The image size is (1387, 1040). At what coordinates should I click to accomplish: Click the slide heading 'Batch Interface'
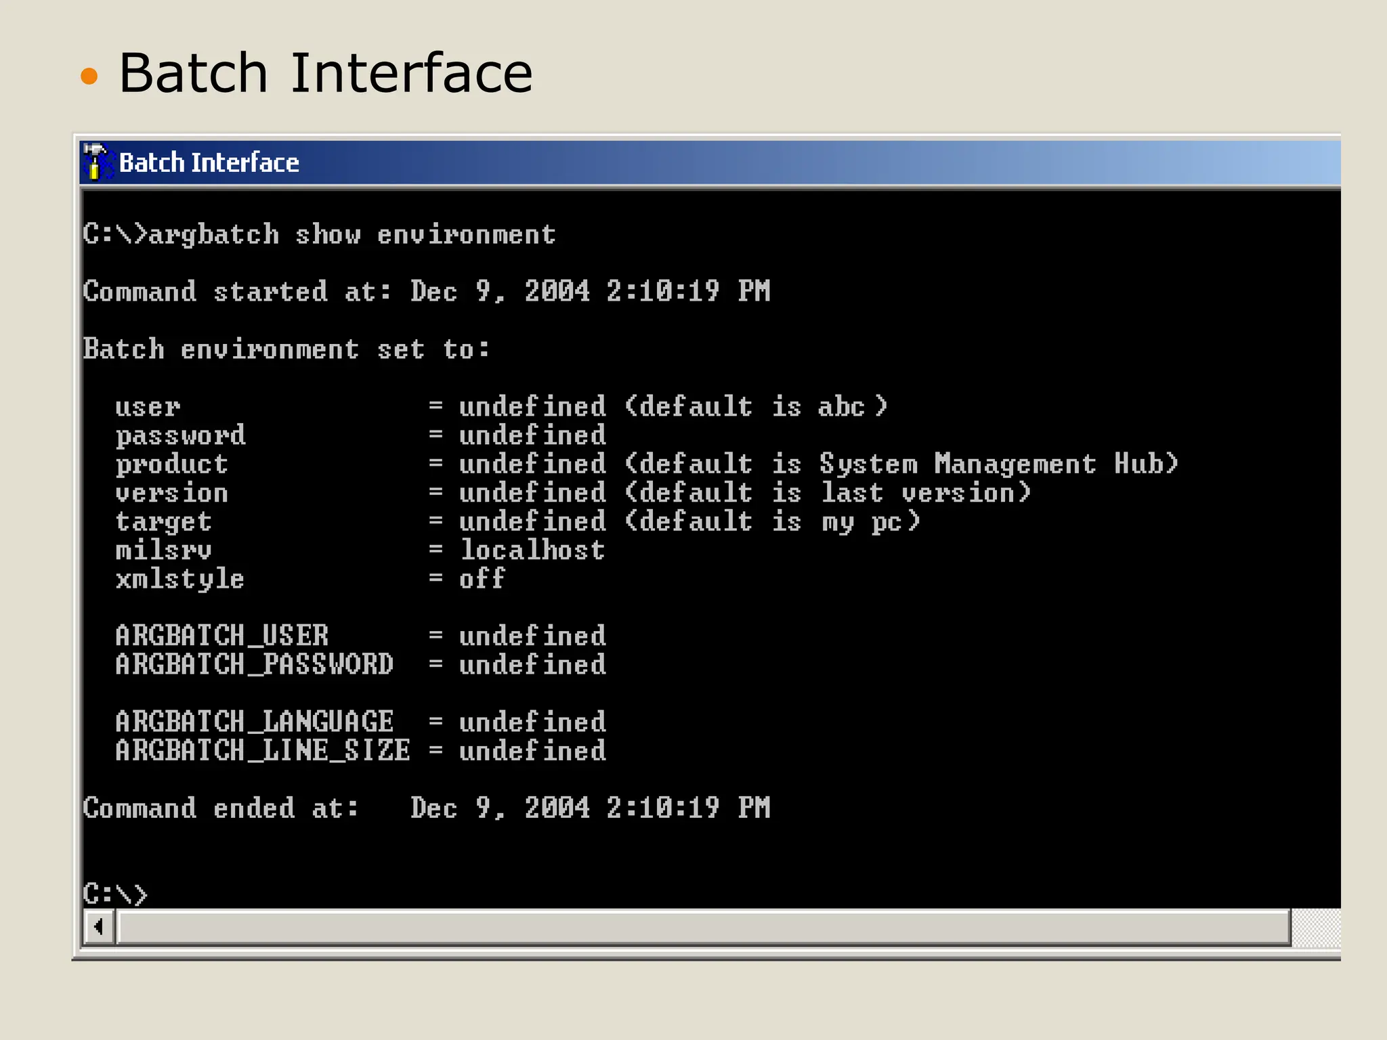(x=326, y=72)
